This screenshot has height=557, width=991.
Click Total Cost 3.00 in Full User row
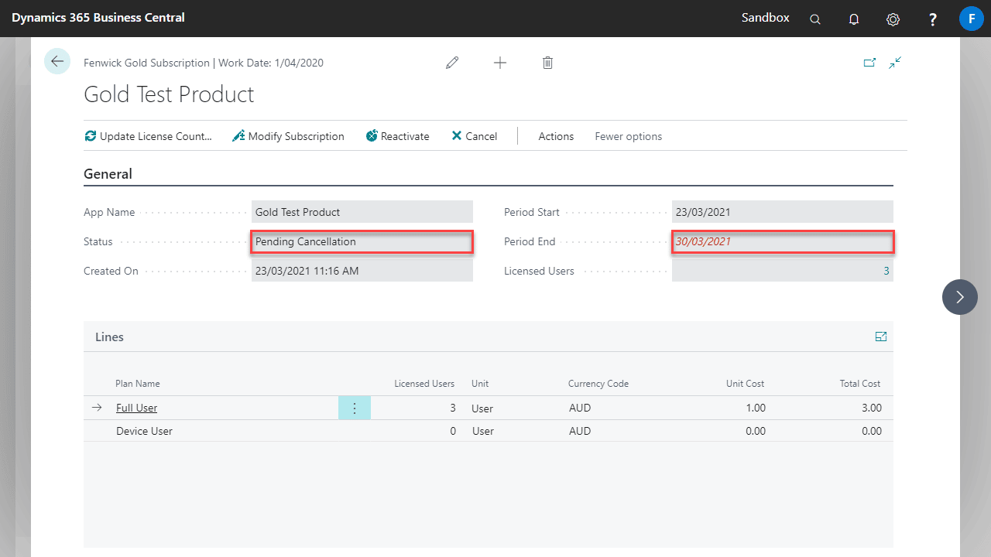pyautogui.click(x=872, y=408)
